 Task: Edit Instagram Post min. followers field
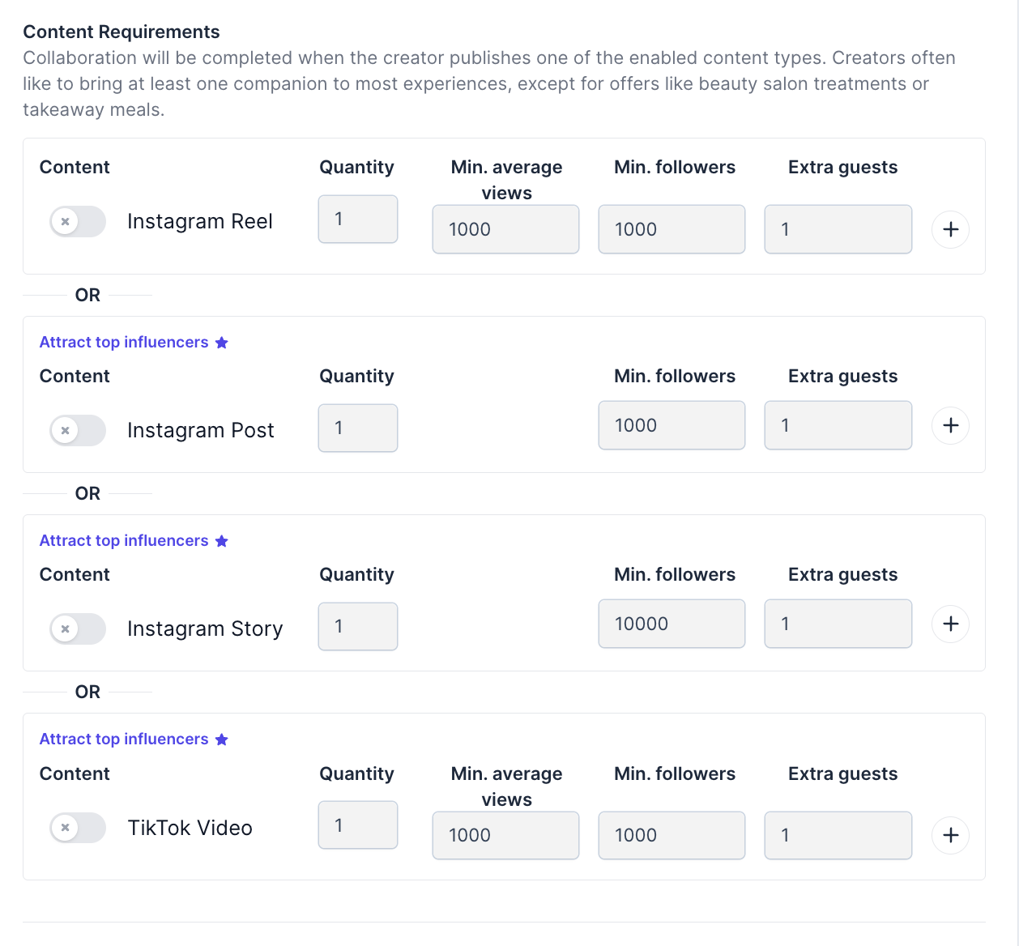(672, 425)
